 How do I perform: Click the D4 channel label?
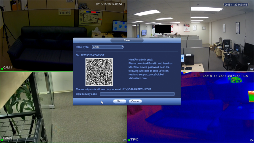(252, 140)
